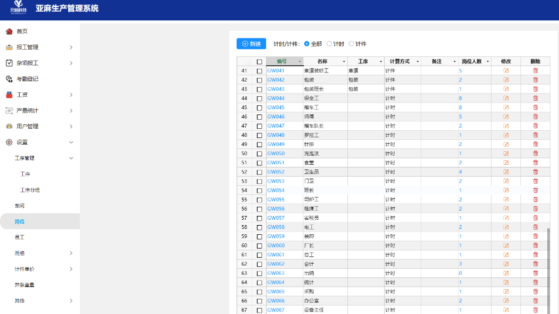Toggle the select-all checkbox in table header
This screenshot has height=314, width=559.
pos(259,61)
